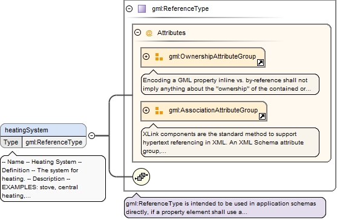Follow the OwnershipAttributeGroup reference arrow
The width and height of the screenshot is (337, 220).
pos(261,63)
